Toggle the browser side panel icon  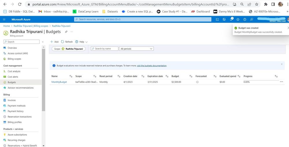(x=273, y=4)
